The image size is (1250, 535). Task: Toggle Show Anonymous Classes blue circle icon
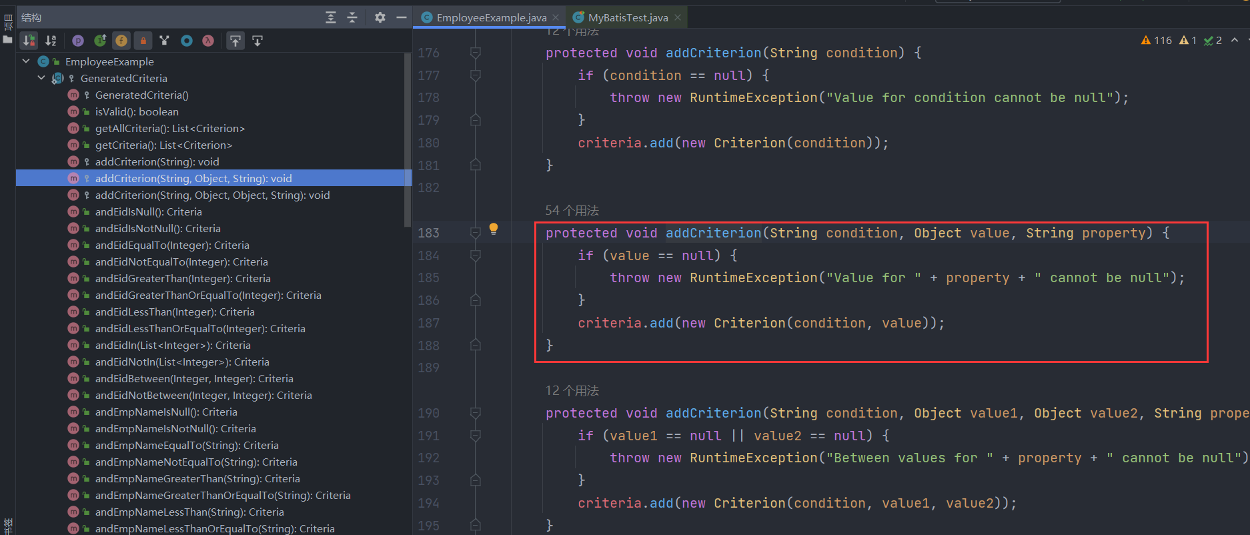187,41
